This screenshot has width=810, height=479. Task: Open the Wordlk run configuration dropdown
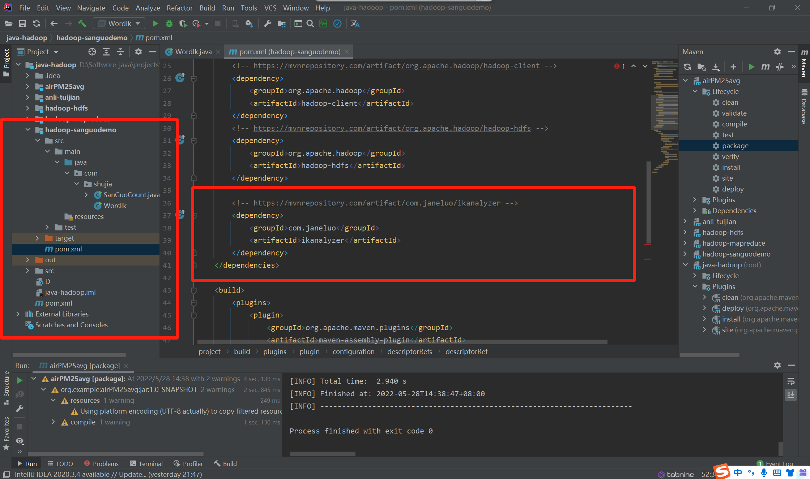(119, 24)
